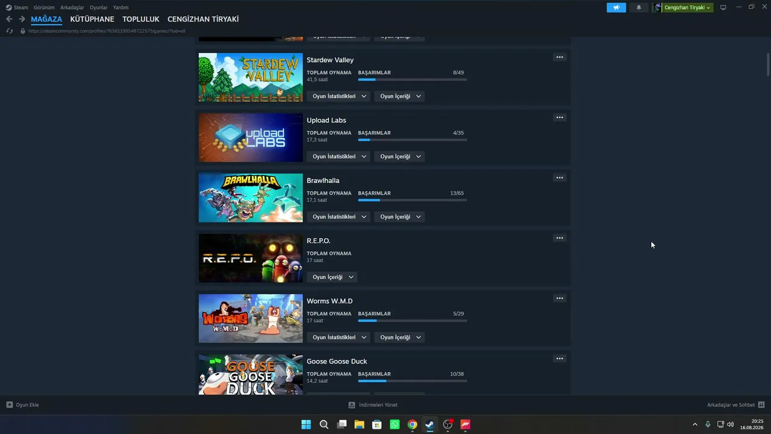Click the Brawlhalla game thumbnail
The width and height of the screenshot is (771, 434).
pyautogui.click(x=251, y=198)
